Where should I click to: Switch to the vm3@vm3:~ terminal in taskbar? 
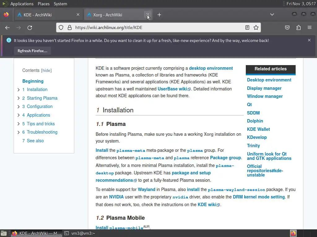click(80, 233)
